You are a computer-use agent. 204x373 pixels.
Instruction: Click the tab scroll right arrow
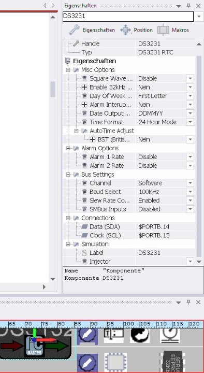[x=53, y=5]
